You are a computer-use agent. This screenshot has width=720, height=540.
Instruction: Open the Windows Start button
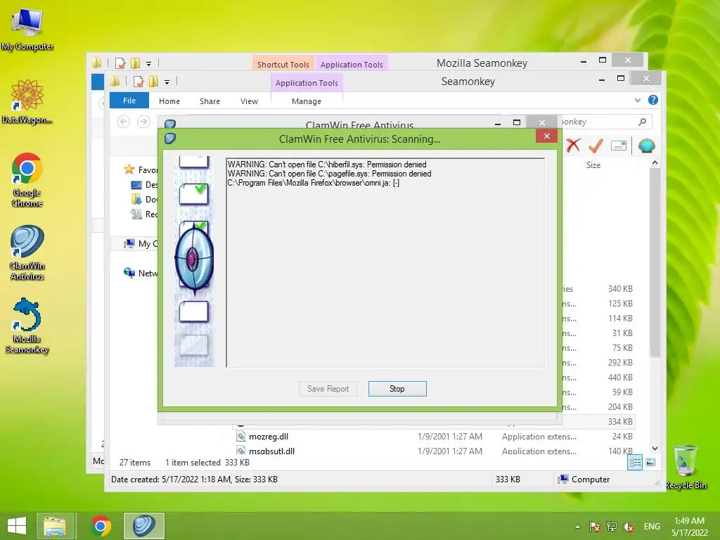[17, 526]
